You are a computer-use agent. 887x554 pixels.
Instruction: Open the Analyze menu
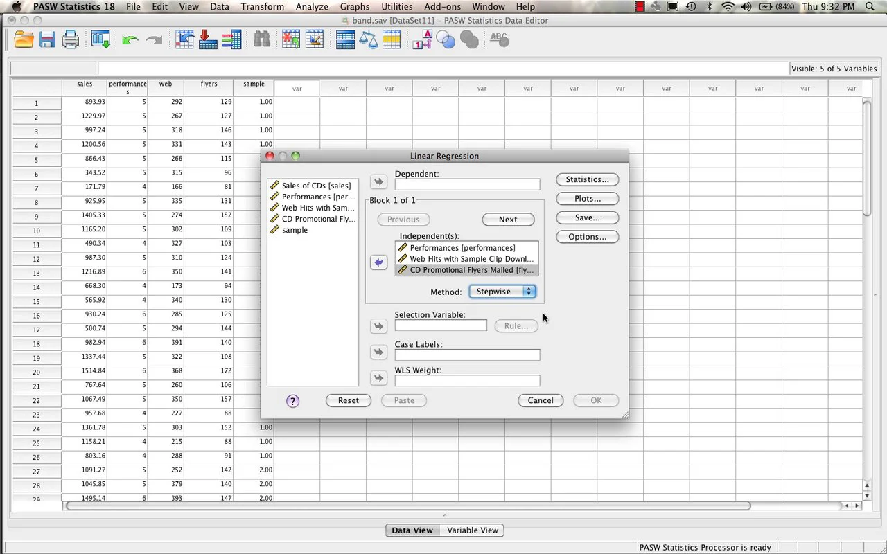[x=312, y=6]
